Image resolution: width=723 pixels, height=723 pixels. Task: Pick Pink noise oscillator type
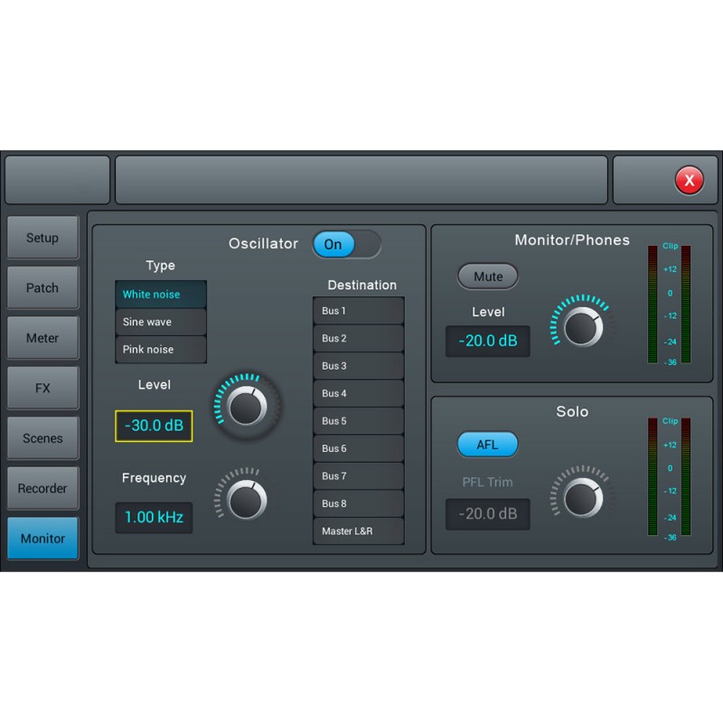point(161,350)
